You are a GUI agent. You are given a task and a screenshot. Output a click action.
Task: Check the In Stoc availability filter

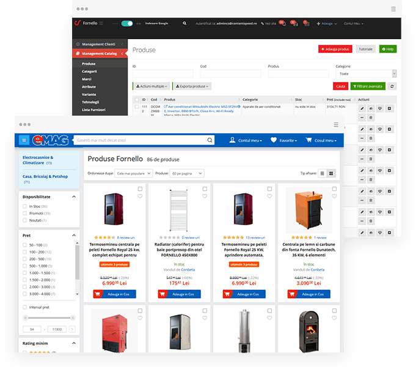pyautogui.click(x=25, y=207)
